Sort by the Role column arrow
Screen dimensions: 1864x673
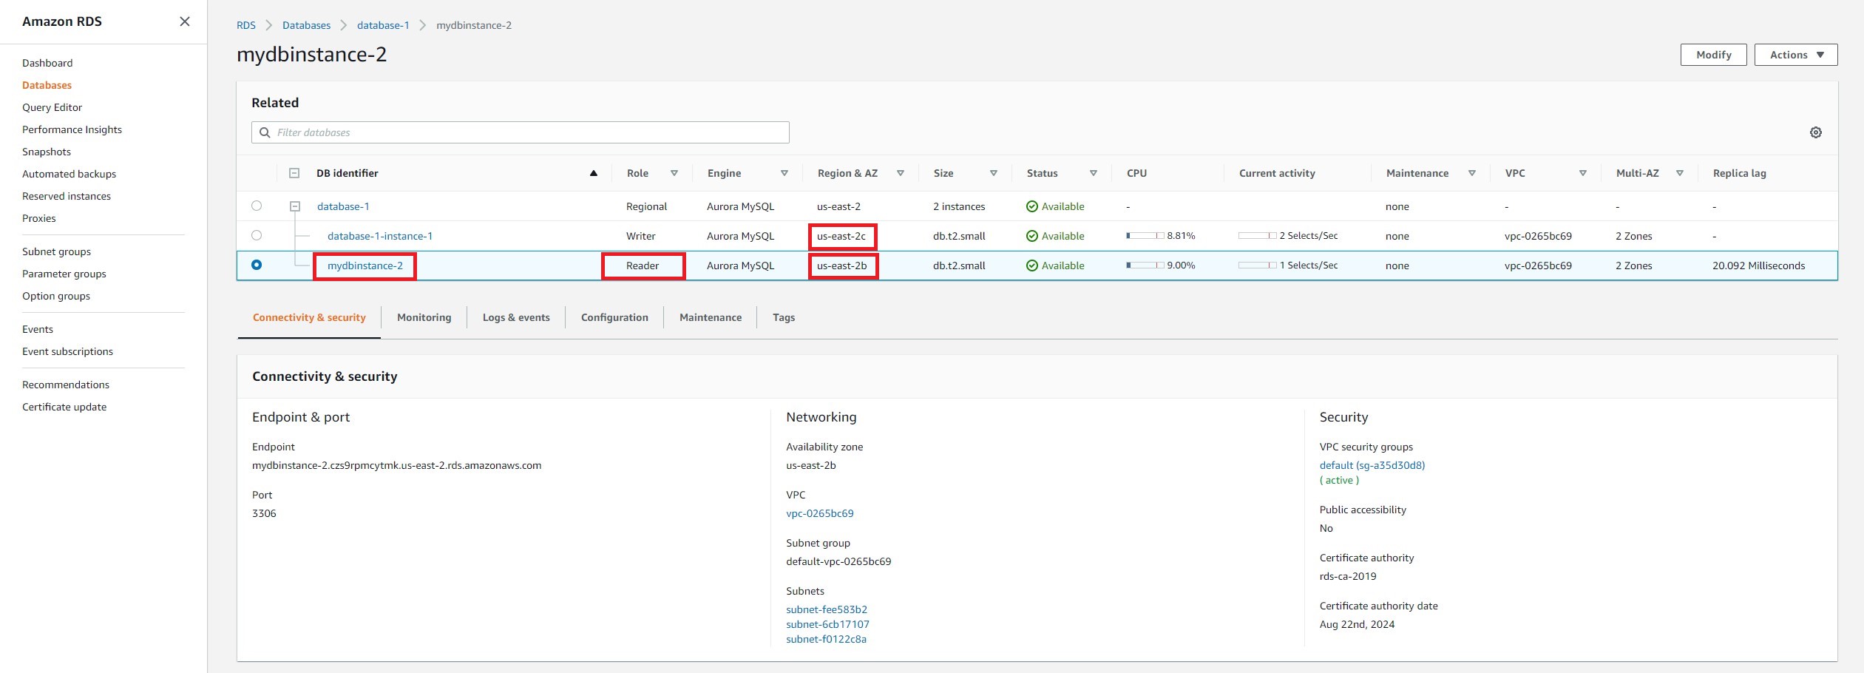674,173
